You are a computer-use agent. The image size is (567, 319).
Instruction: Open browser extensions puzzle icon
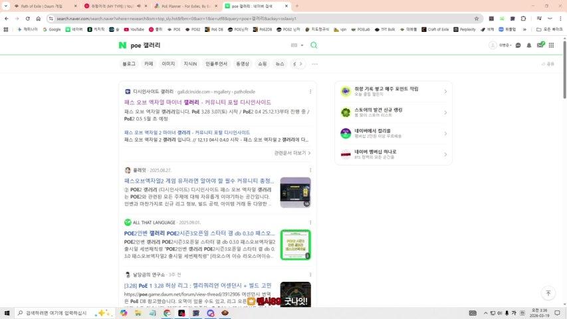(523, 19)
